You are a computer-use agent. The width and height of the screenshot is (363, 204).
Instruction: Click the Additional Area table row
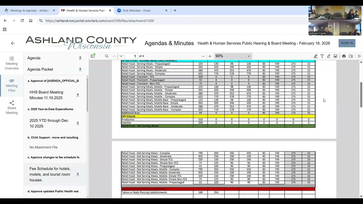pyautogui.click(x=218, y=113)
